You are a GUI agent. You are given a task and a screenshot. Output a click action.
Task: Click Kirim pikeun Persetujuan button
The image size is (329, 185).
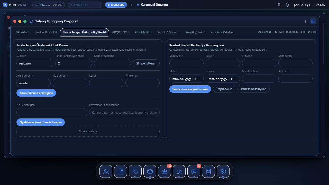(36, 93)
